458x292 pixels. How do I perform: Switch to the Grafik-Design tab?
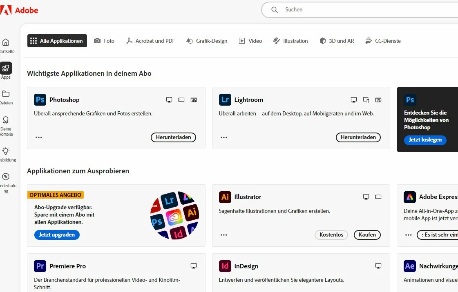pos(207,41)
